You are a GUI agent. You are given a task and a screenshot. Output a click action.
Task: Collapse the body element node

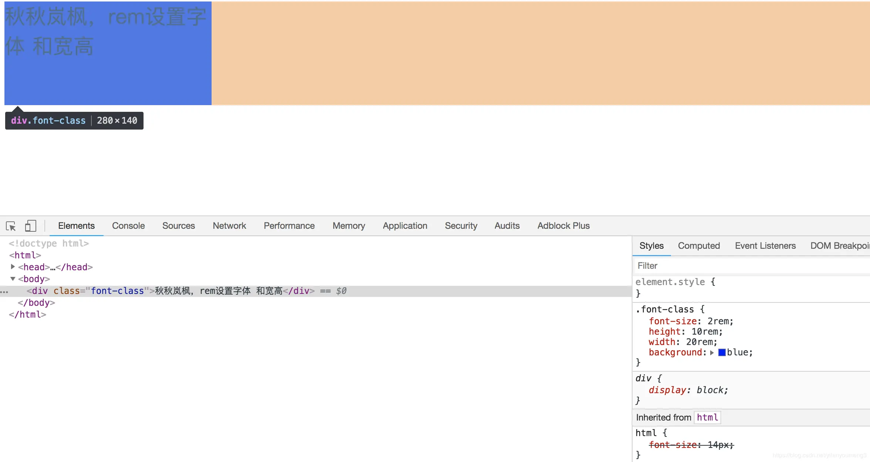pyautogui.click(x=13, y=279)
